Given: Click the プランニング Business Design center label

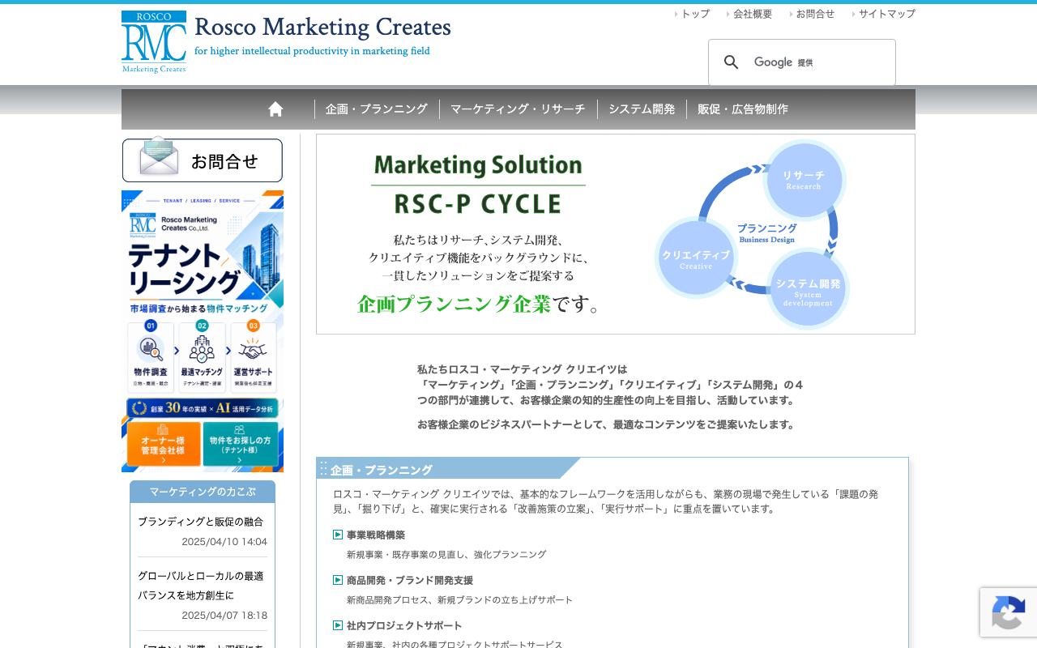Looking at the screenshot, I should coord(767,233).
